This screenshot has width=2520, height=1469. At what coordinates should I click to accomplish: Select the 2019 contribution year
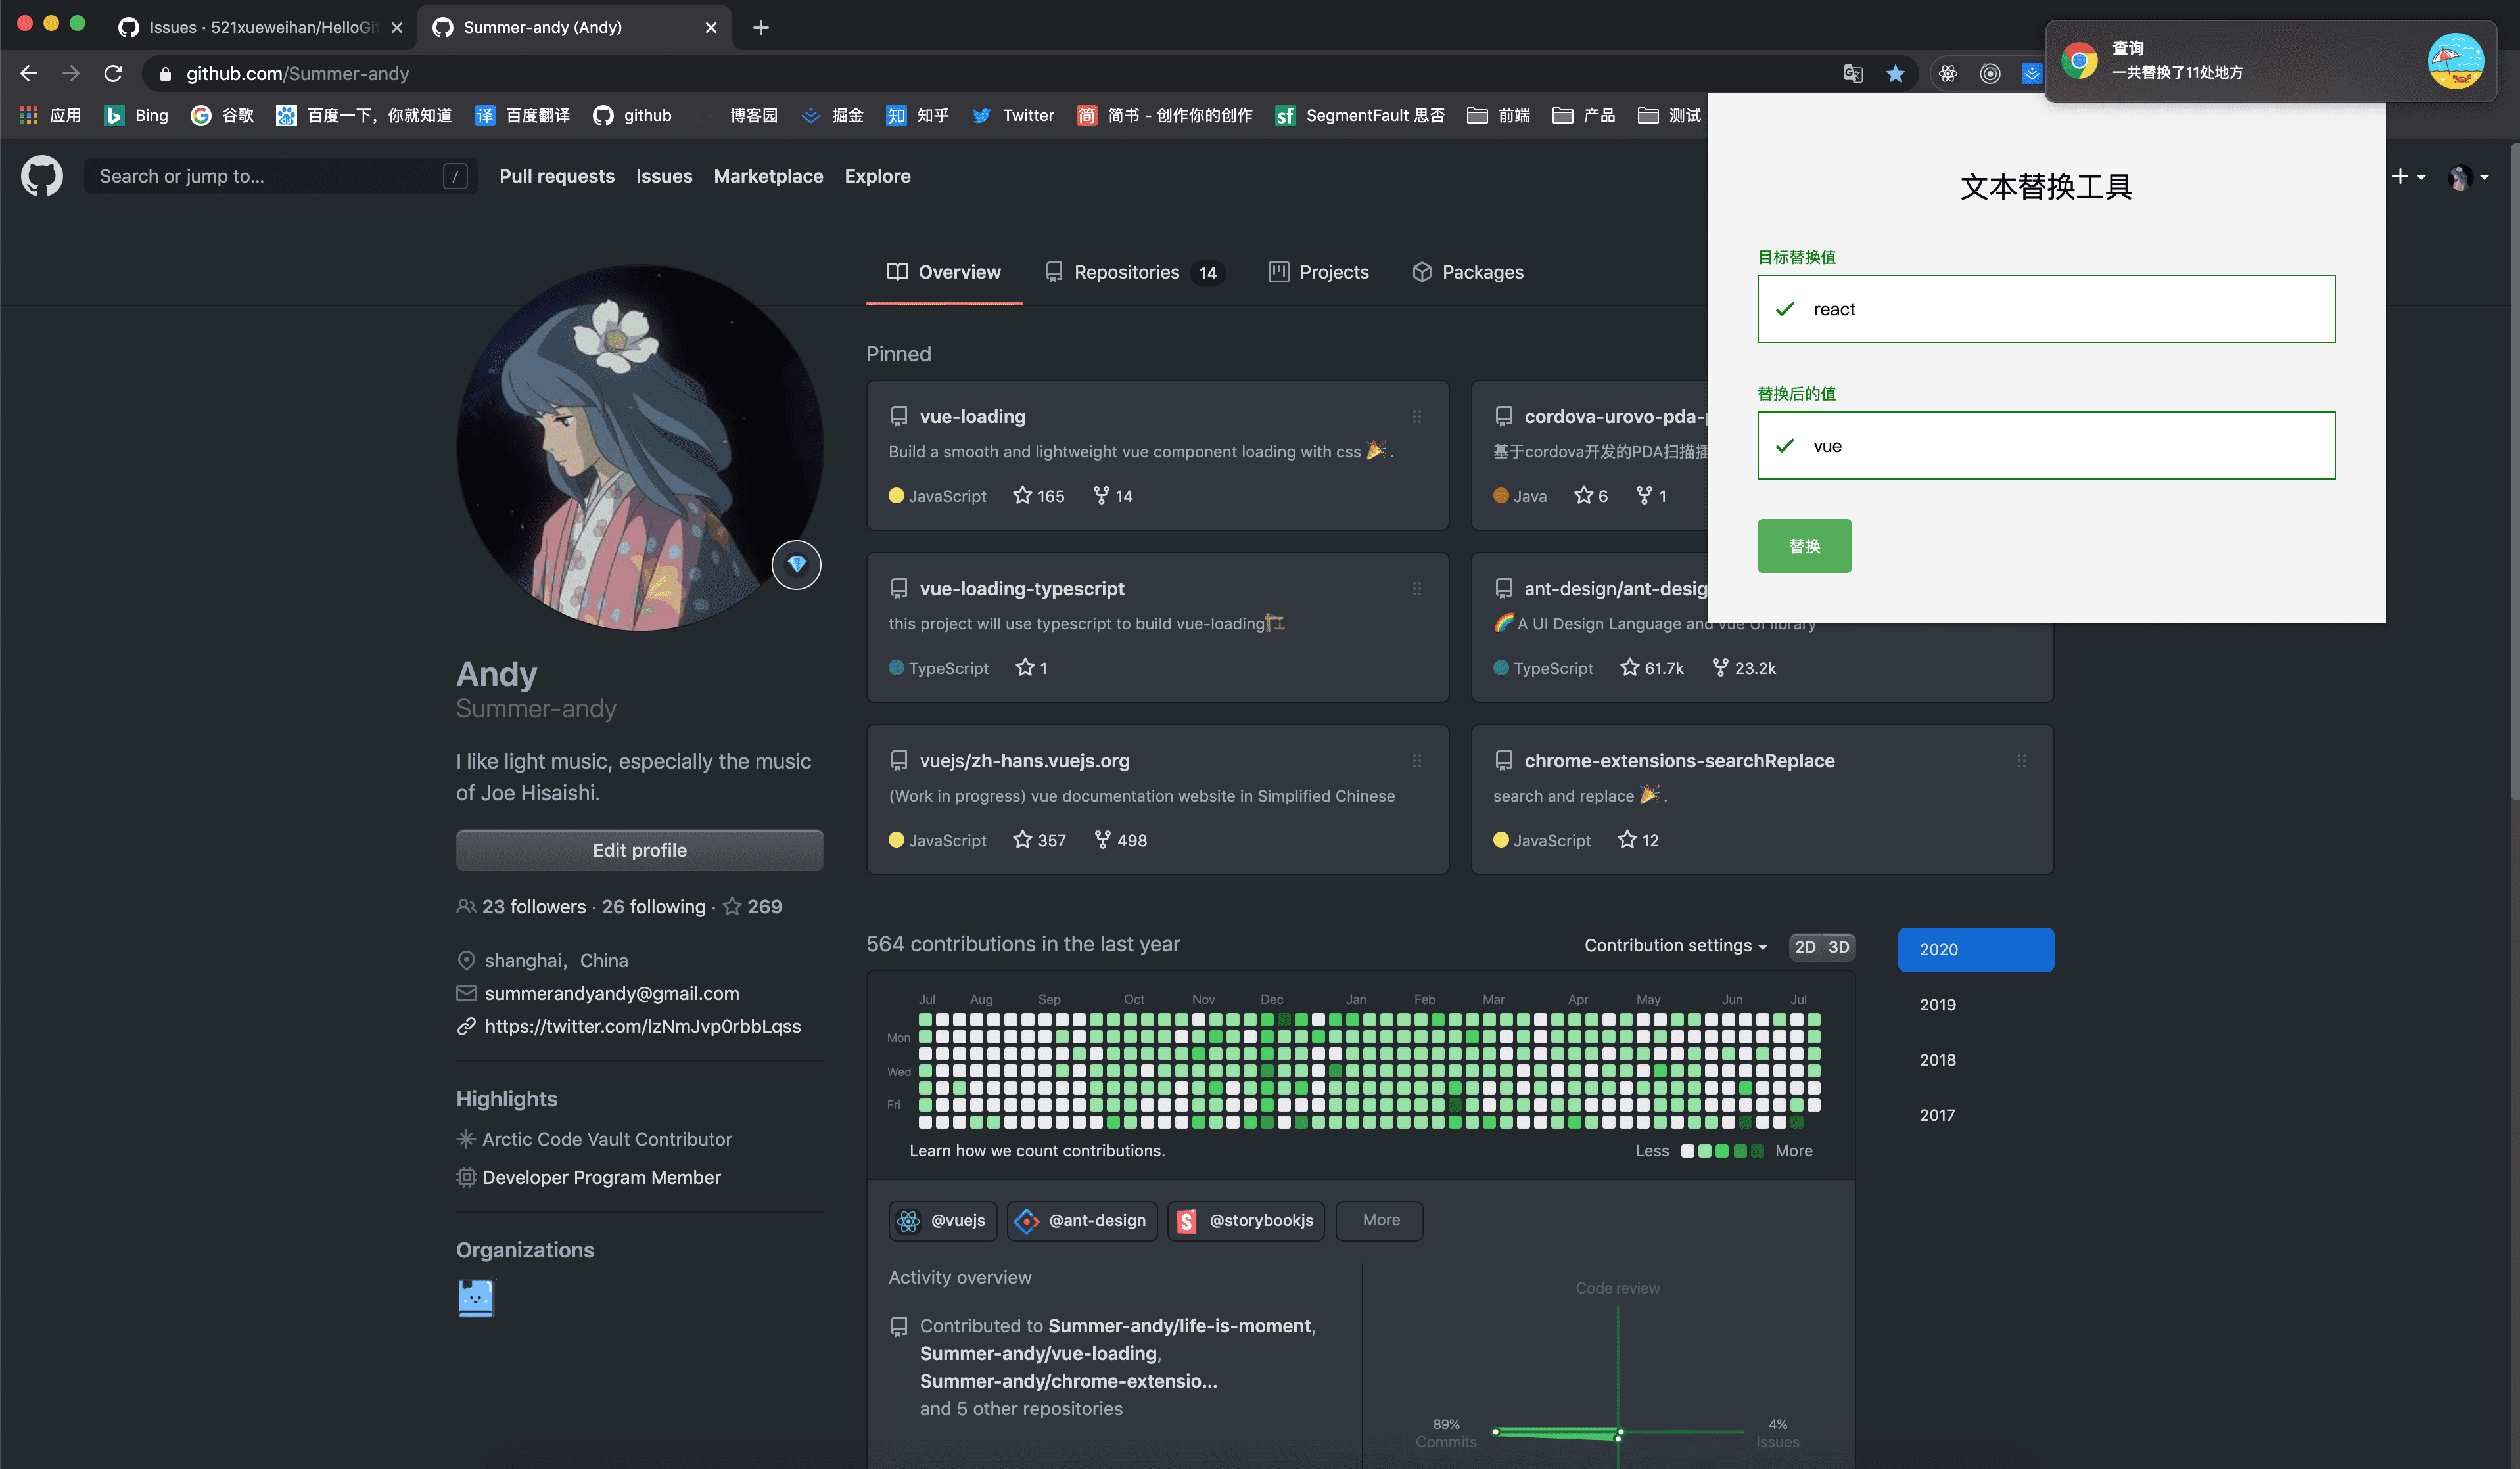click(x=1976, y=1005)
